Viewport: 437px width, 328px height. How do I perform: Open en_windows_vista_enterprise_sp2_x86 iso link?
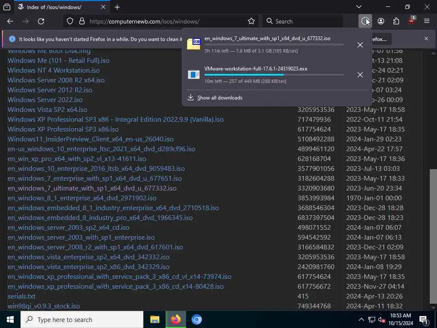tap(88, 266)
